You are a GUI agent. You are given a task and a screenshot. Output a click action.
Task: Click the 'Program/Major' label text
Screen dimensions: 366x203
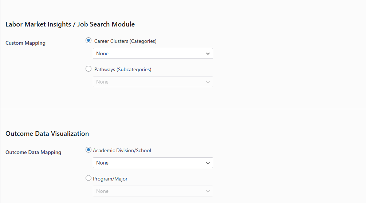[110, 179]
